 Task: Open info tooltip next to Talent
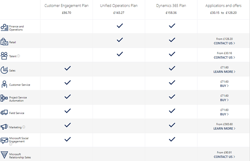[18, 56]
